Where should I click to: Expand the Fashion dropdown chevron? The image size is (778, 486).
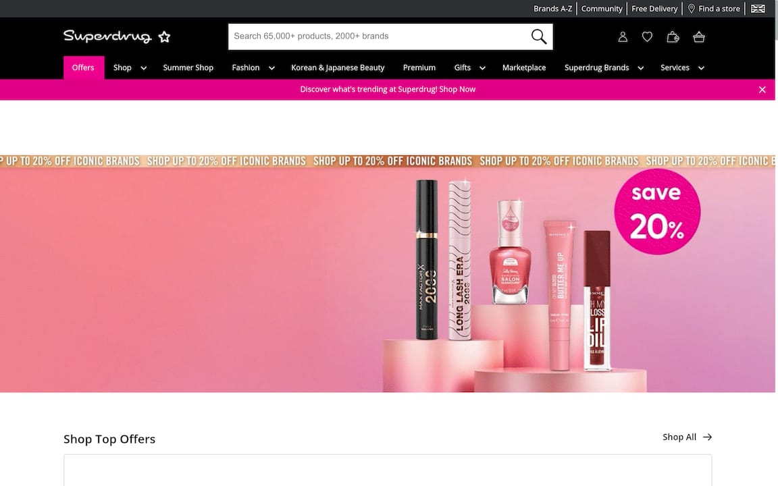coord(271,68)
